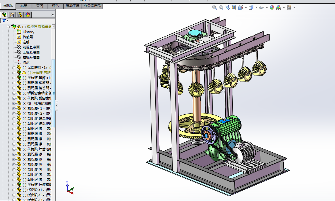
Task: Select the 剽咫屡<2> tree row
Action: click(x=34, y=113)
